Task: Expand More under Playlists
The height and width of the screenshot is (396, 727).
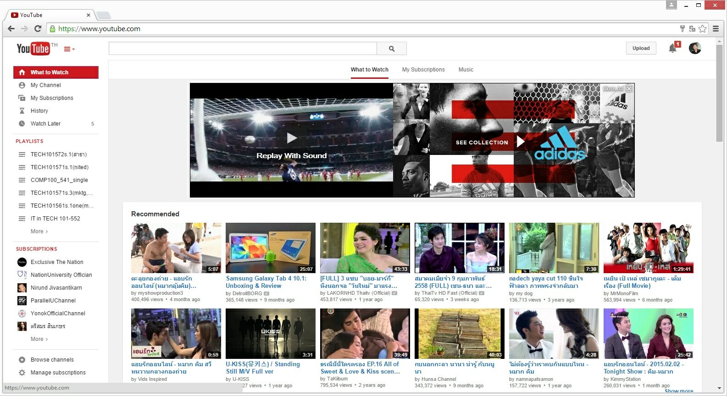Action: [39, 231]
